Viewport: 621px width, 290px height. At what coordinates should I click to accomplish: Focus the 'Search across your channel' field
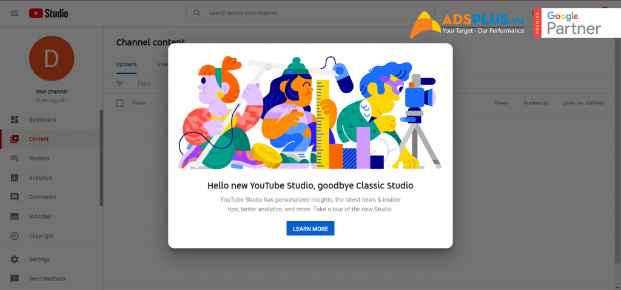310,13
